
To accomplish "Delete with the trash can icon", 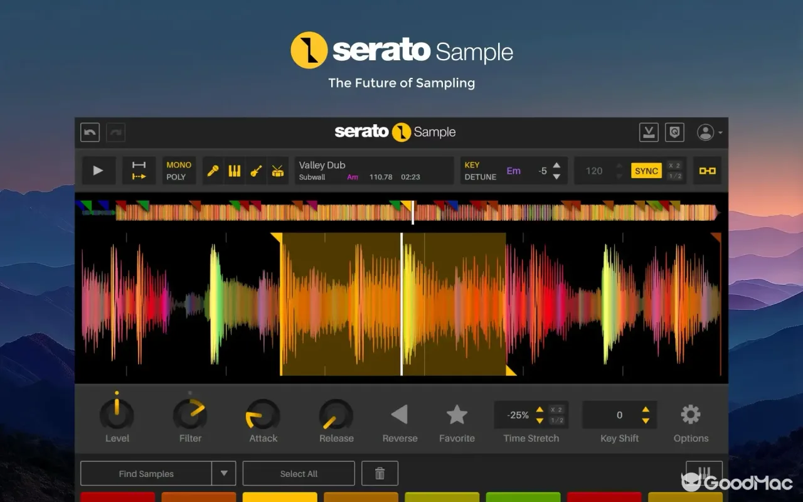I will (380, 474).
